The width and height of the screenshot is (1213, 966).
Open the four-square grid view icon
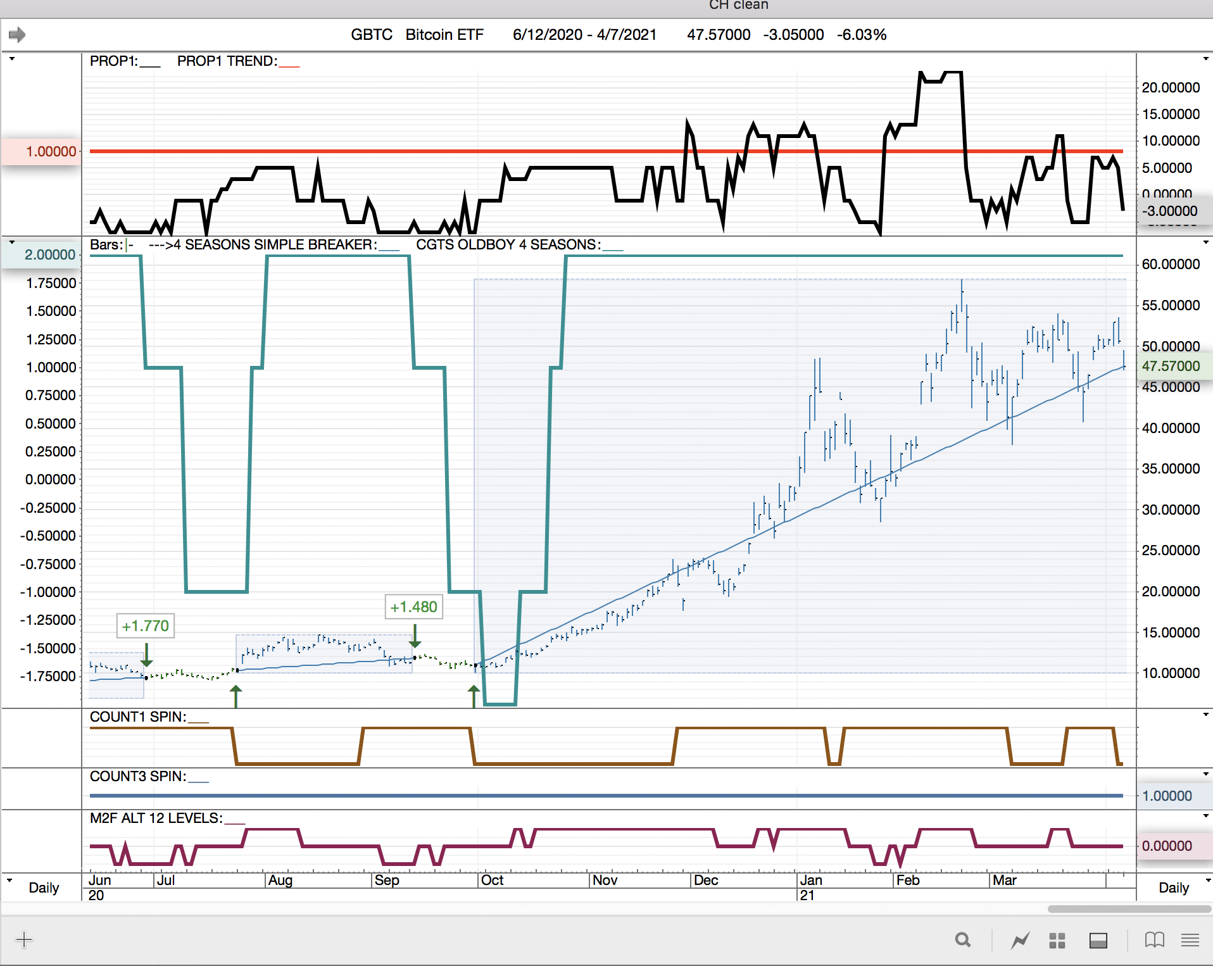point(1057,941)
